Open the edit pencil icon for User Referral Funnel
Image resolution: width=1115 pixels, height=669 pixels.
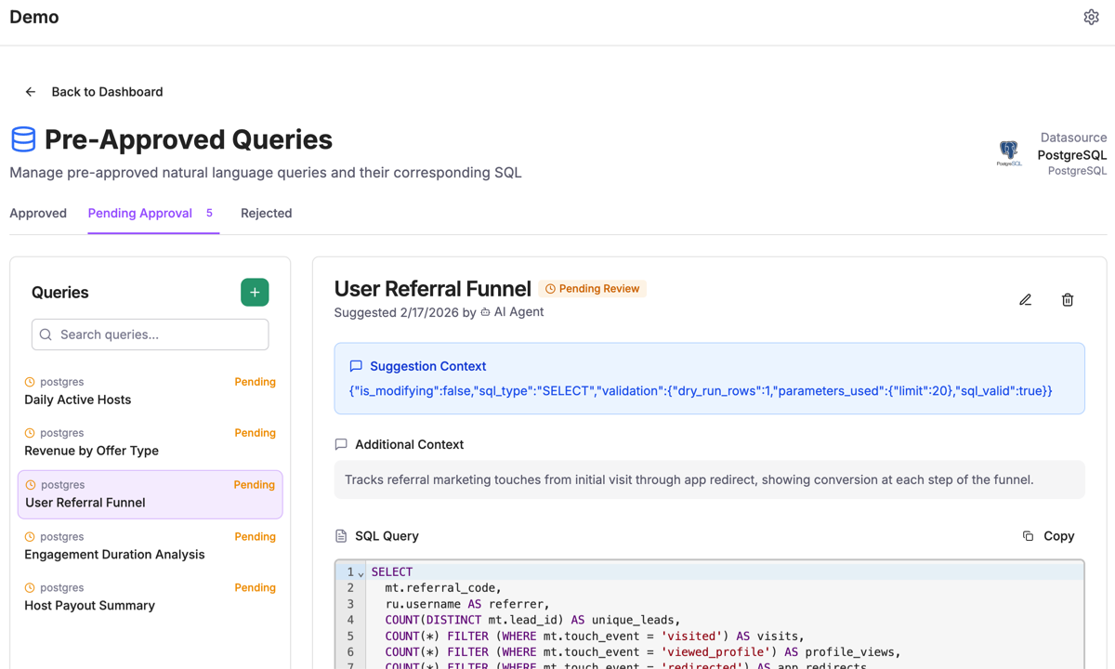point(1025,299)
